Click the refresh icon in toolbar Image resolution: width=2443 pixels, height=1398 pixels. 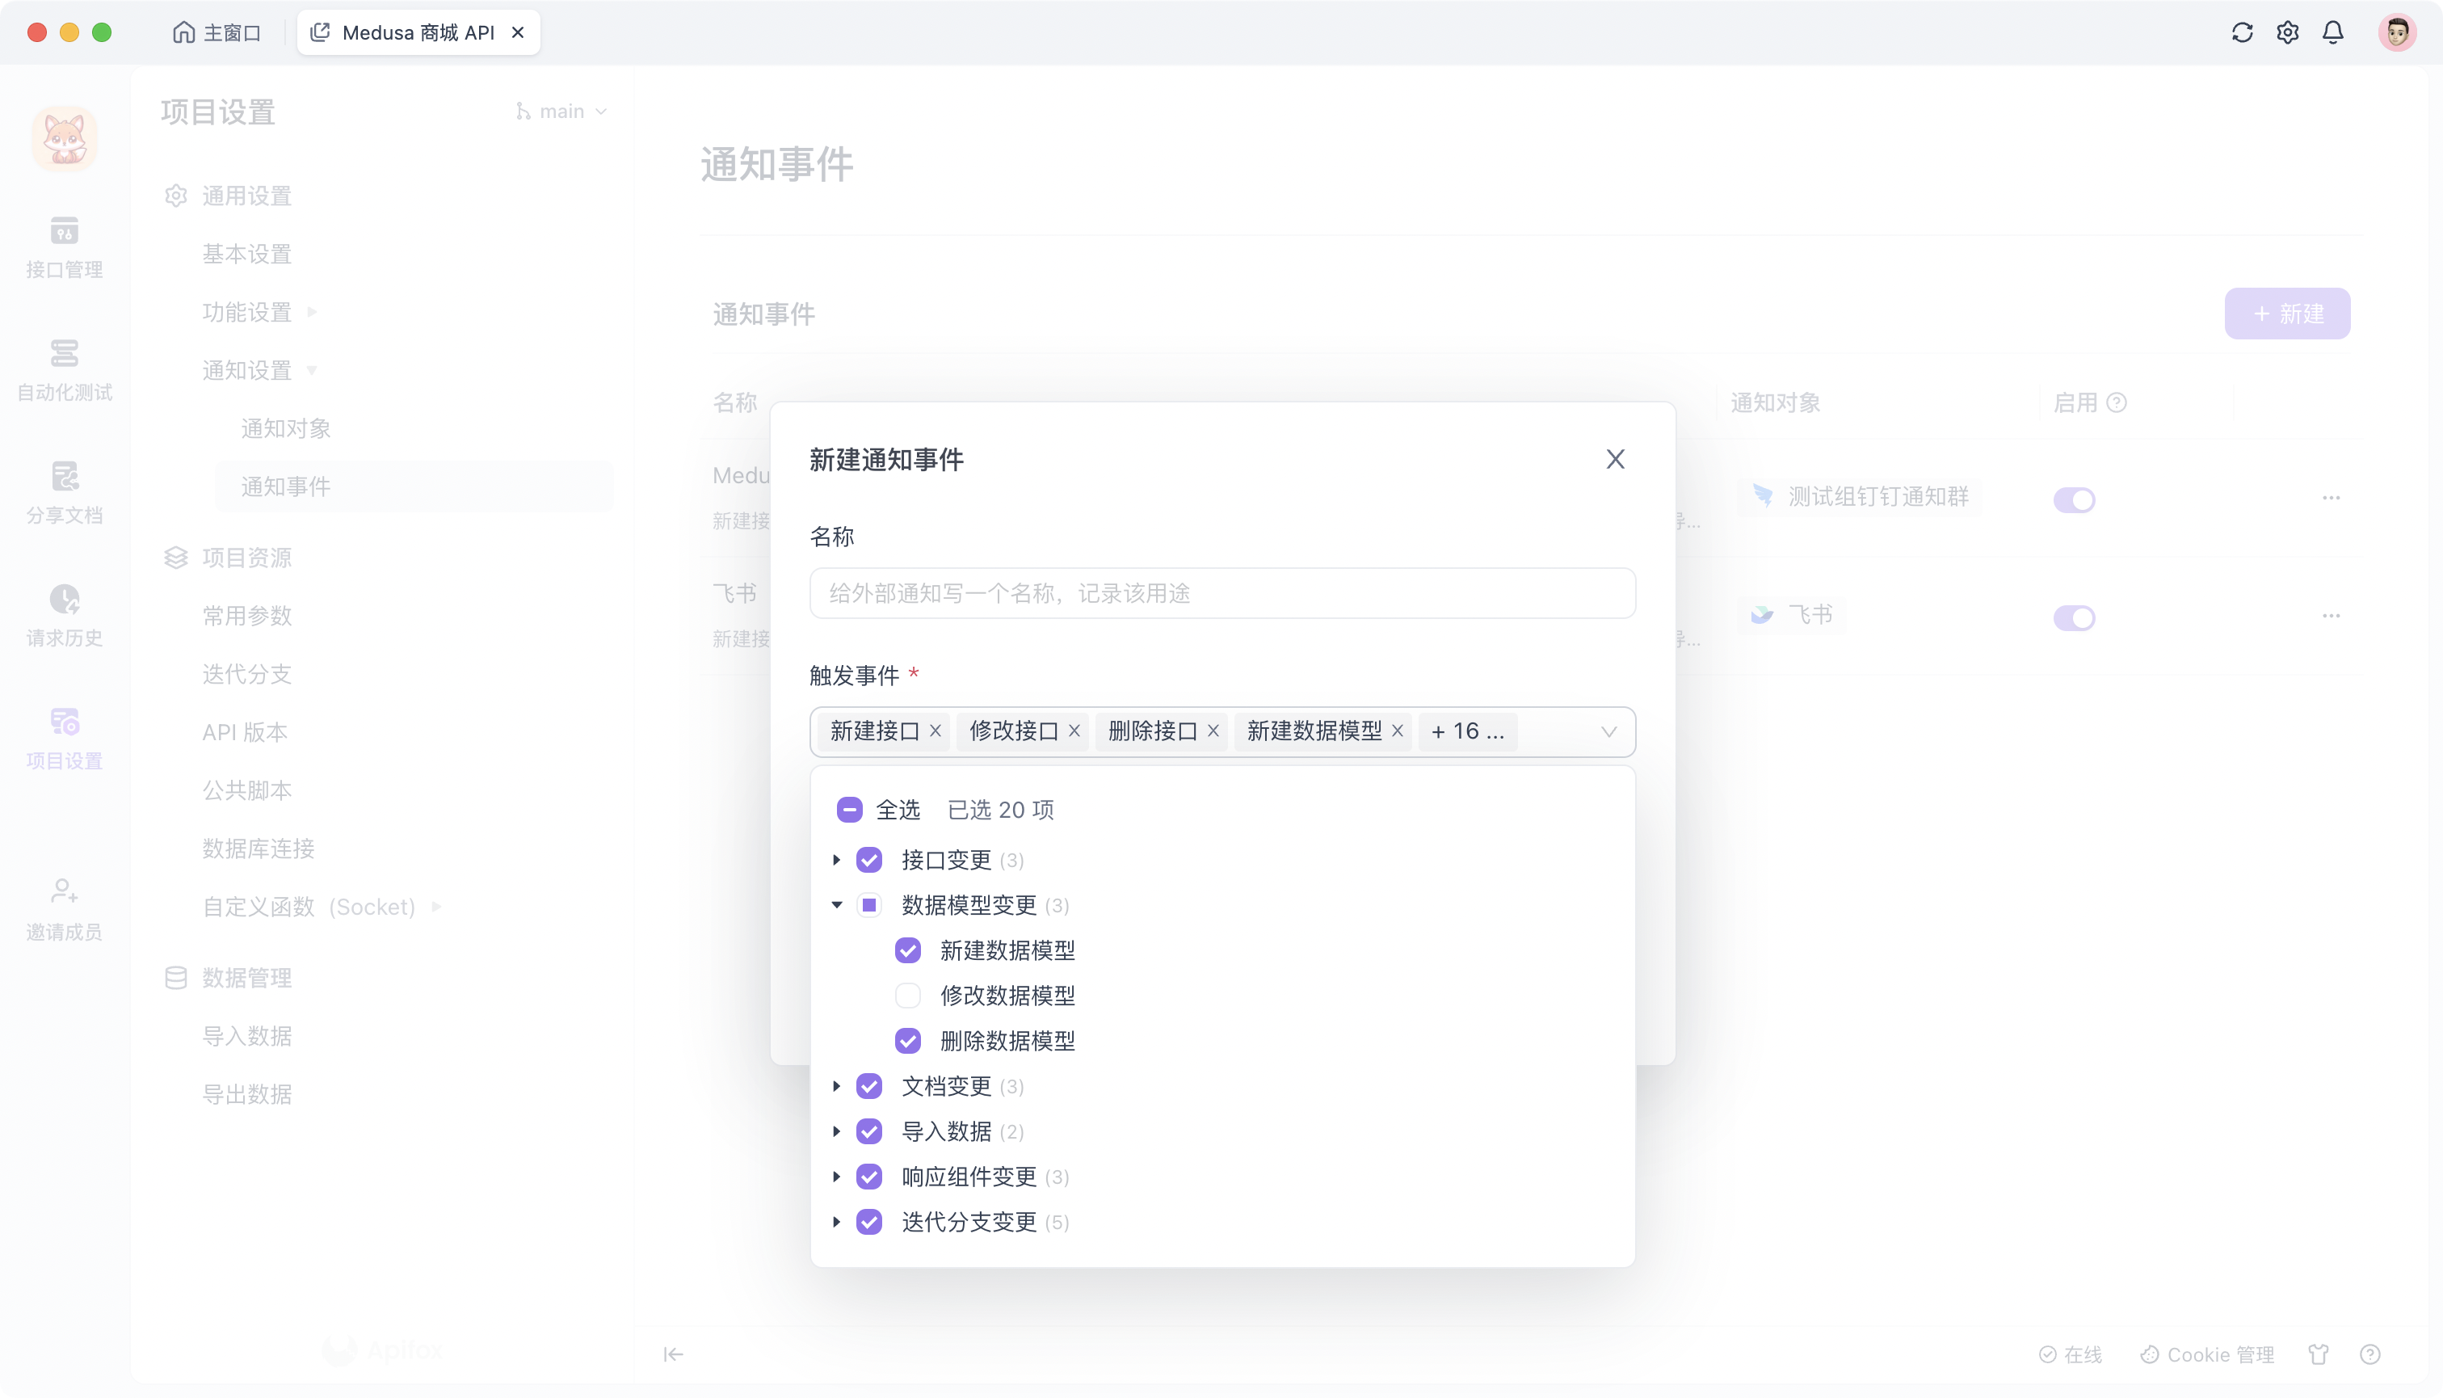pyautogui.click(x=2243, y=32)
